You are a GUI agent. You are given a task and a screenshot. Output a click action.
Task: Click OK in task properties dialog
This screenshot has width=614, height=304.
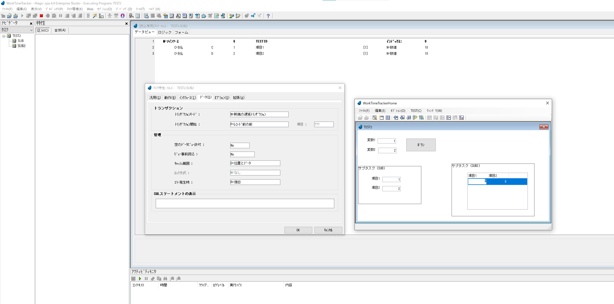(x=298, y=230)
